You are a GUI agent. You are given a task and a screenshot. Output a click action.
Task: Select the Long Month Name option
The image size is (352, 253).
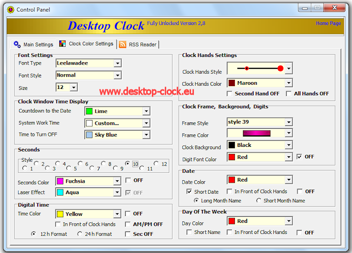[x=196, y=200]
